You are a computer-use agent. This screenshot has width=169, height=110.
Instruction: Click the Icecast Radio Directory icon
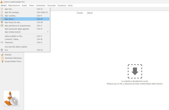[2, 61]
